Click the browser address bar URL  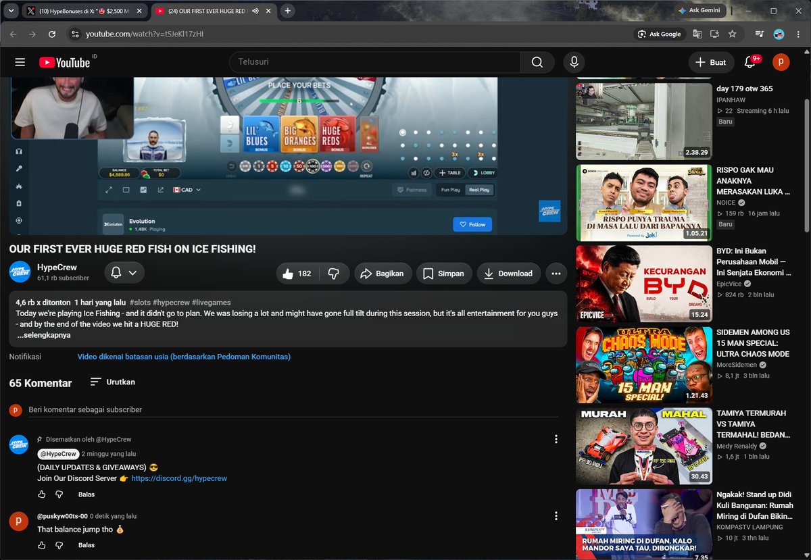(x=145, y=34)
